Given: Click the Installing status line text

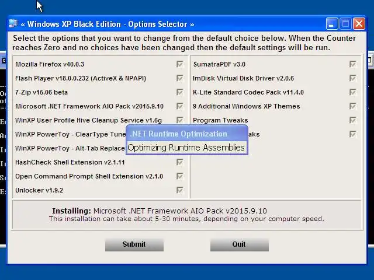Looking at the screenshot, I should 160,211.
